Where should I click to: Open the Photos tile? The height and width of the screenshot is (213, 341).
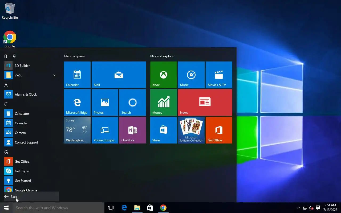pyautogui.click(x=105, y=103)
